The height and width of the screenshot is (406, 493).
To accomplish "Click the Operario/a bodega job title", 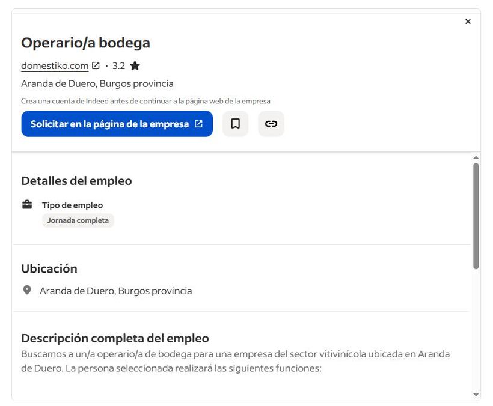I will coord(85,43).
